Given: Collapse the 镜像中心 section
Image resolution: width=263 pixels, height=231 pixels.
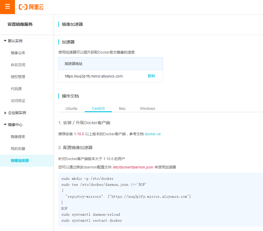Looking at the screenshot, I should click(13, 125).
